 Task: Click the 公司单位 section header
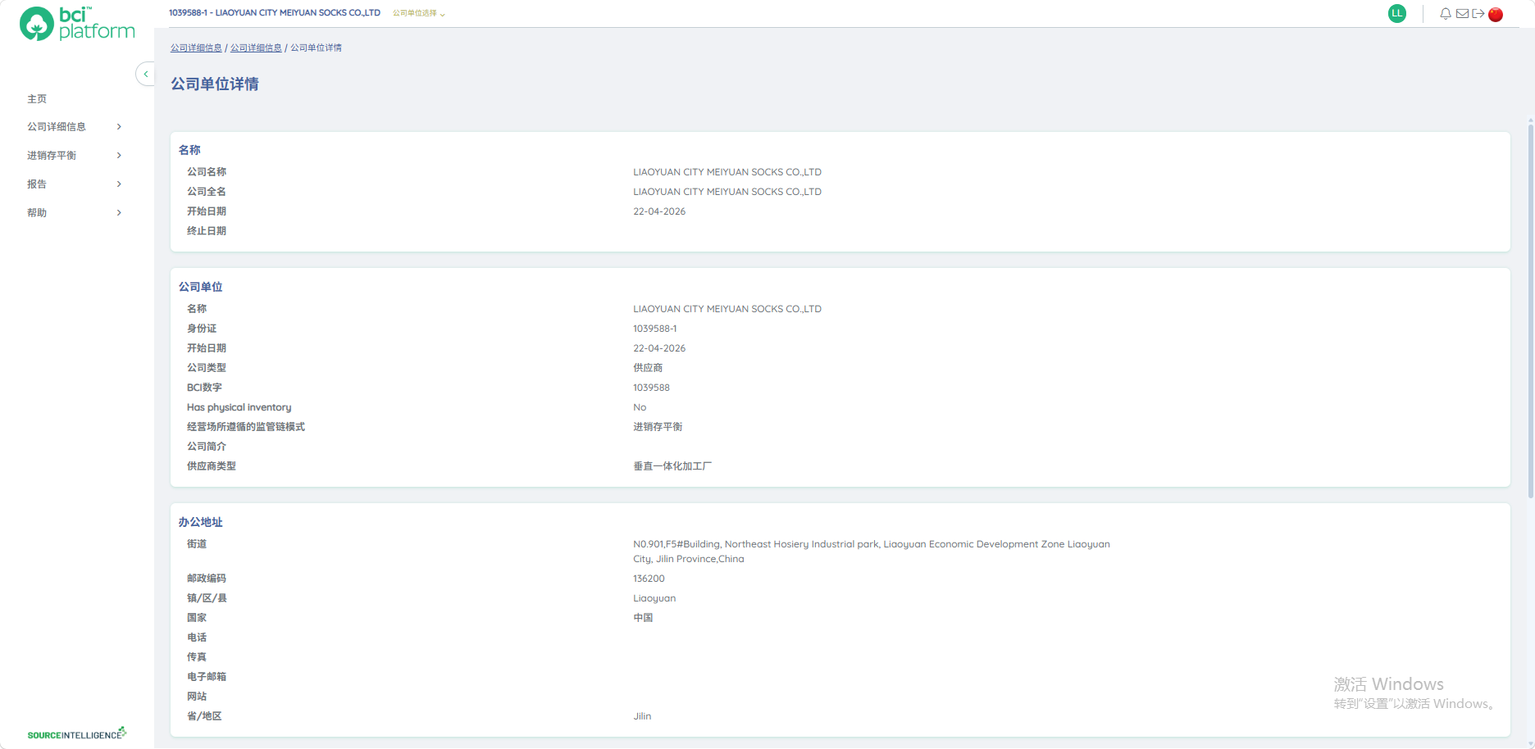(x=200, y=287)
